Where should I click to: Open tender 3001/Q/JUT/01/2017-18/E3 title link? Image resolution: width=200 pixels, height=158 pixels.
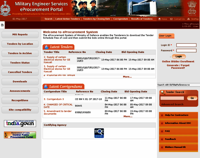click(57, 69)
